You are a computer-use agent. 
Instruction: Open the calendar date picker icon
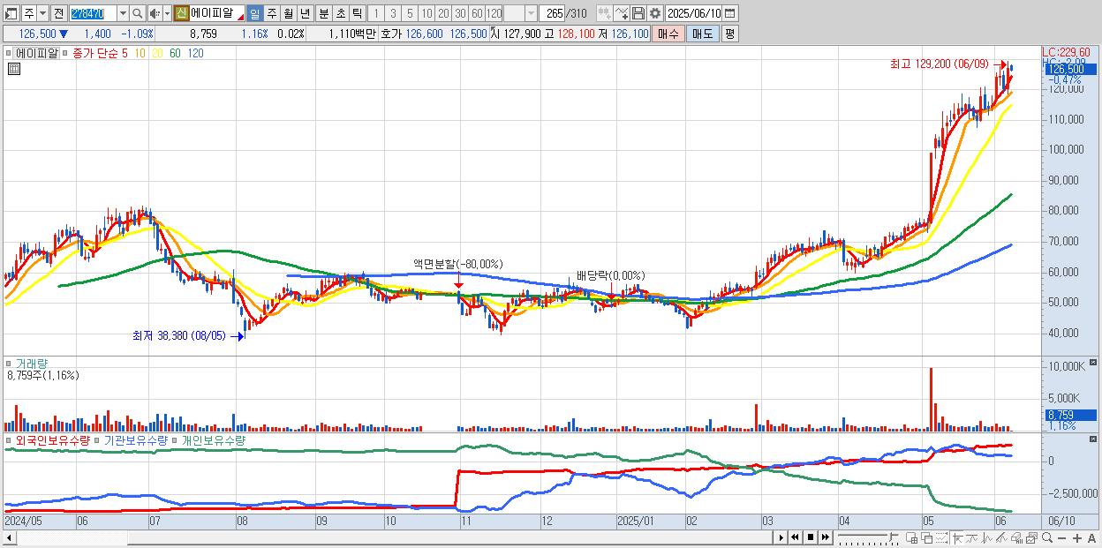[x=730, y=13]
